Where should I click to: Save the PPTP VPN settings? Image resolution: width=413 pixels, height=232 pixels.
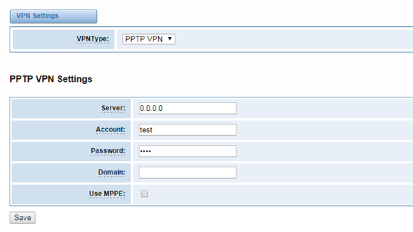tap(22, 217)
